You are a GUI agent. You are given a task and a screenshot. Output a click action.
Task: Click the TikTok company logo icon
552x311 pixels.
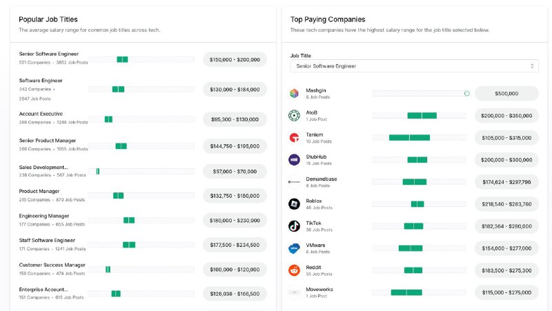click(293, 225)
